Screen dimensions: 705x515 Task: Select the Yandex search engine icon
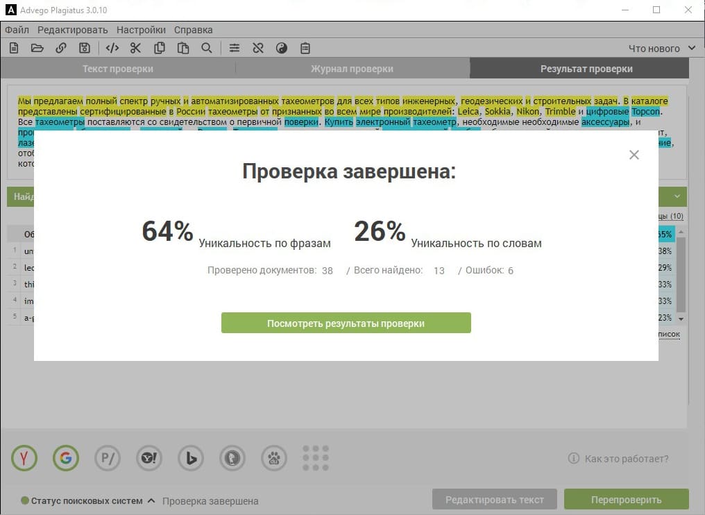pyautogui.click(x=24, y=458)
